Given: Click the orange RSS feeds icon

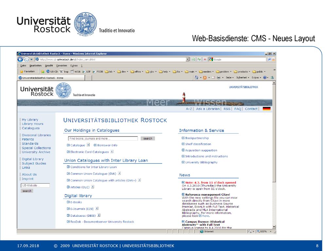Looking at the screenshot, I should 205,78.
